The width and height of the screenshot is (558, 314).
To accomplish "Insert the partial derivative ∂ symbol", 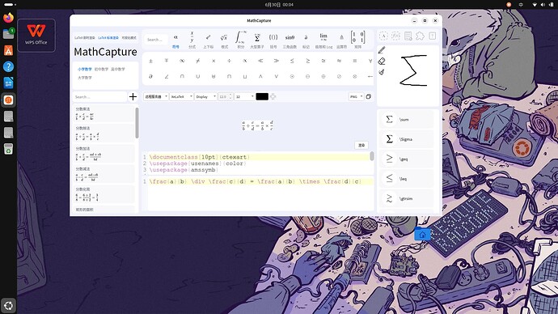I will pos(150,76).
